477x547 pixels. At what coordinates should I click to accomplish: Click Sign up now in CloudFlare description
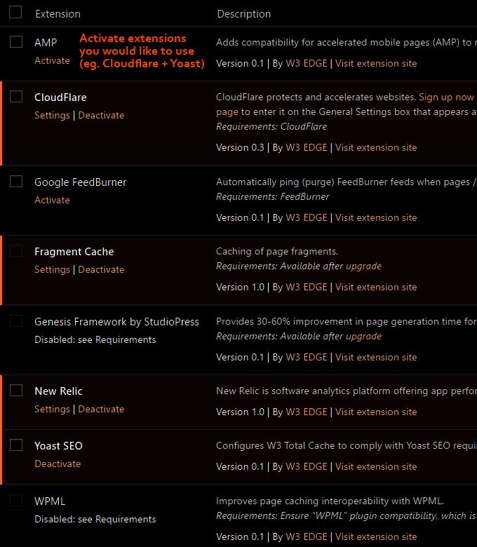click(446, 97)
